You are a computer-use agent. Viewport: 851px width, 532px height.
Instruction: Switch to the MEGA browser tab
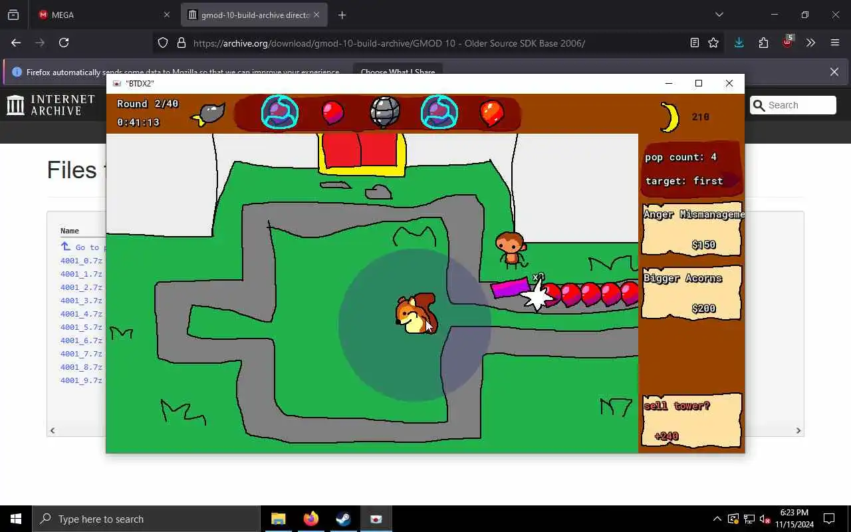point(103,15)
